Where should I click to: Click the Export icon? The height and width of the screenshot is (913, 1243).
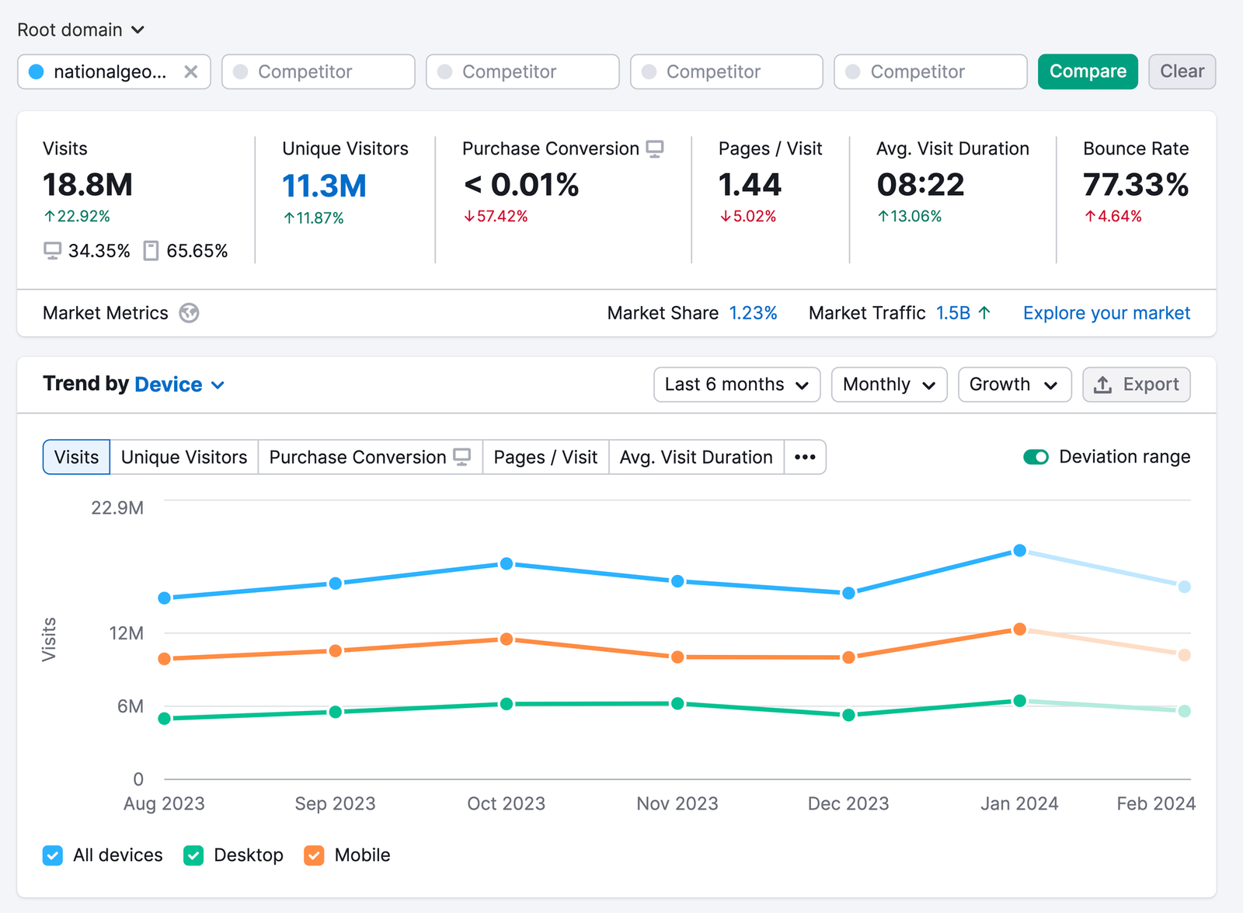[1103, 384]
